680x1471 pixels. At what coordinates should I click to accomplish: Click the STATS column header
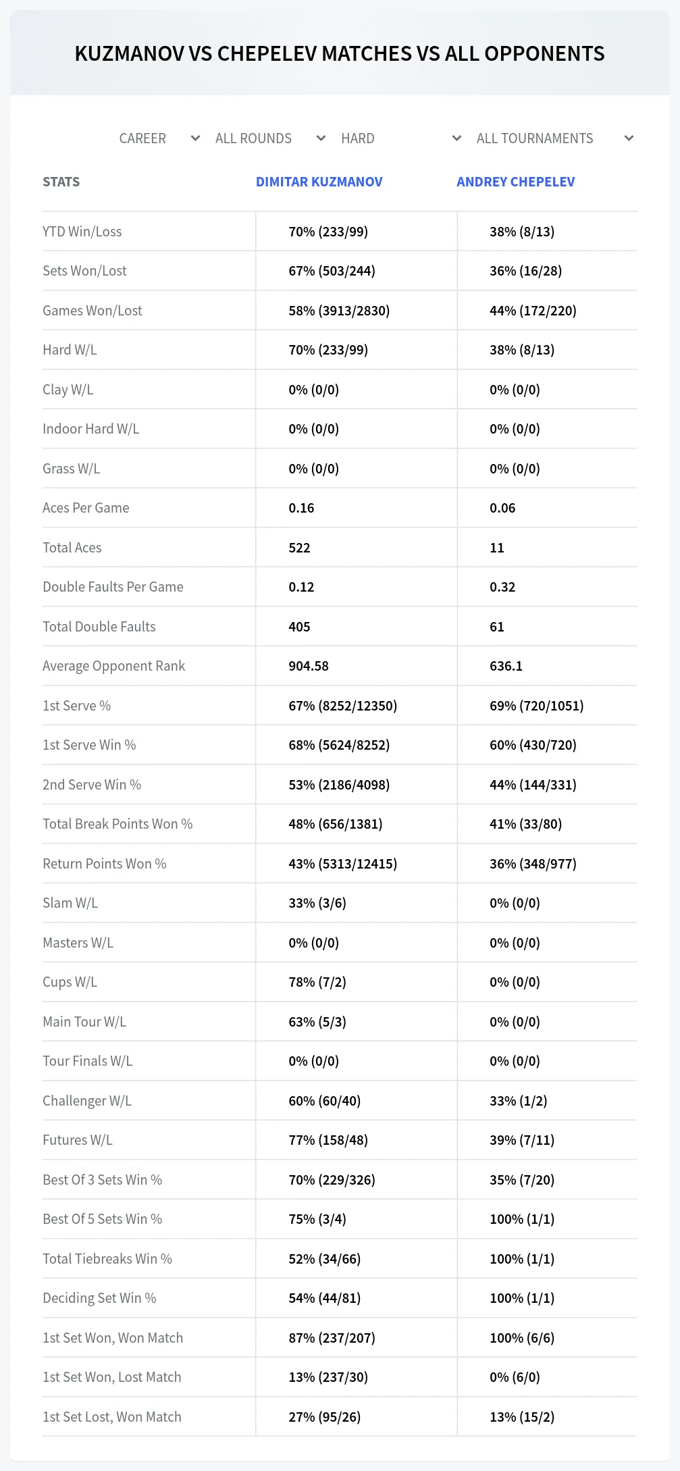tap(61, 182)
